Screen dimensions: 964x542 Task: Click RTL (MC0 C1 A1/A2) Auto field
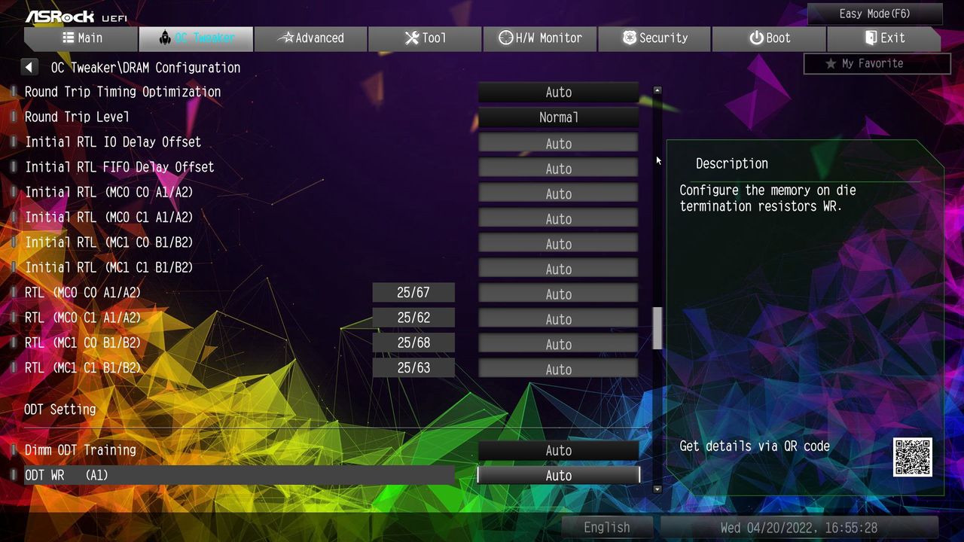coord(558,318)
